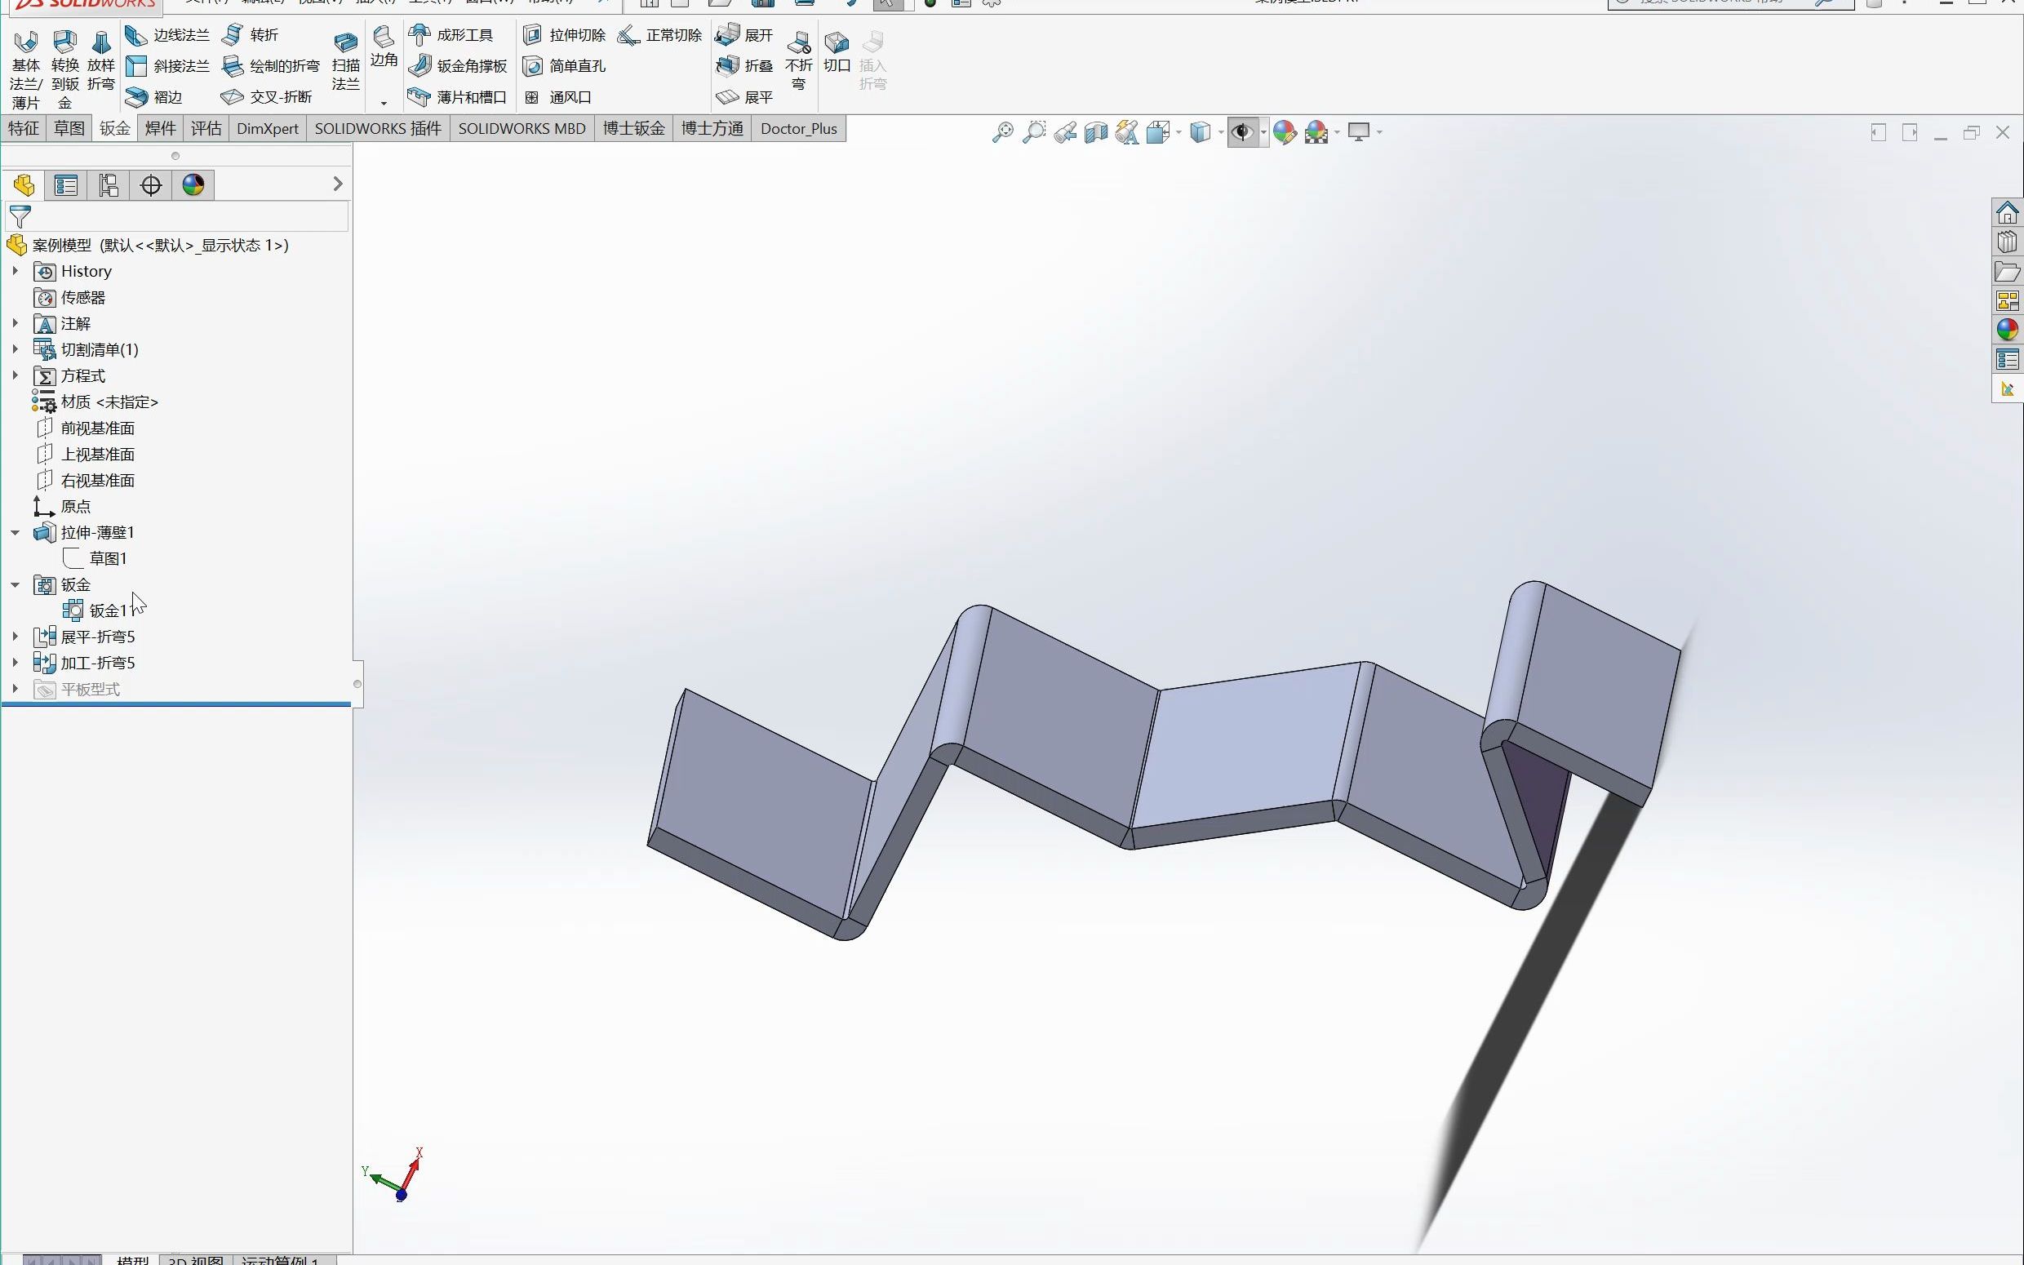
Task: Expand the History tree node
Action: (15, 271)
